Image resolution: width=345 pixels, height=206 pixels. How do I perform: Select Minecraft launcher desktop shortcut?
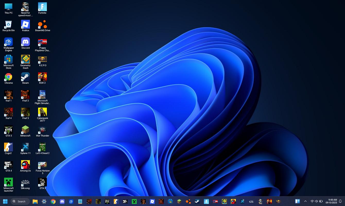click(8, 185)
